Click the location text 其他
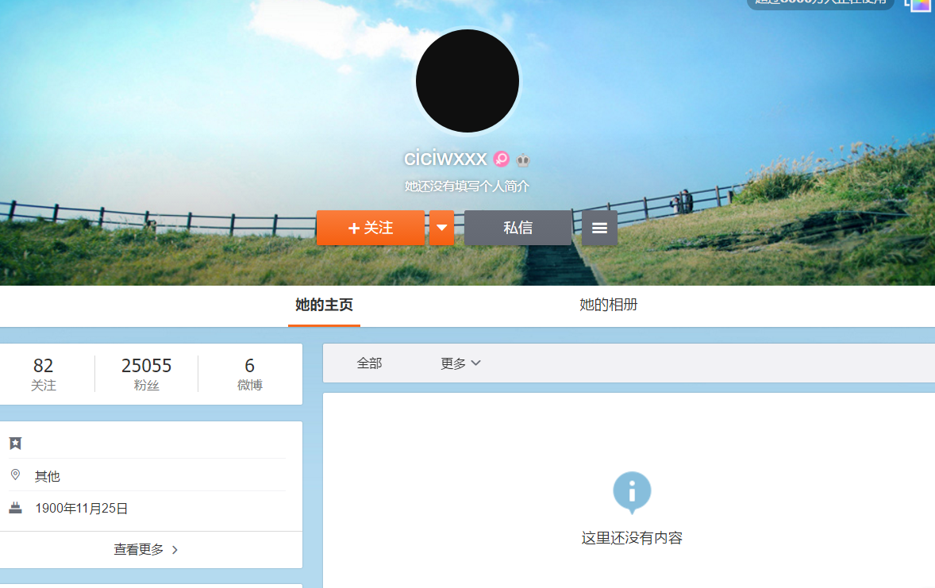The height and width of the screenshot is (588, 935). tap(47, 476)
